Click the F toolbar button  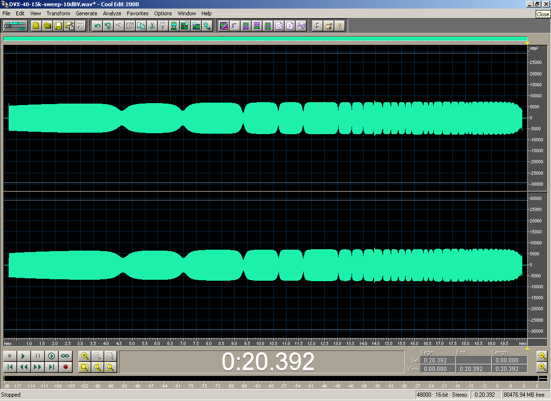[317, 26]
